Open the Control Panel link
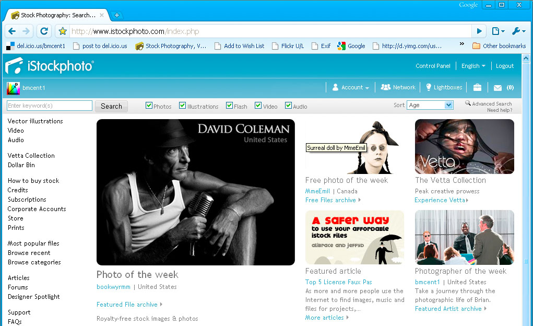 tap(433, 66)
